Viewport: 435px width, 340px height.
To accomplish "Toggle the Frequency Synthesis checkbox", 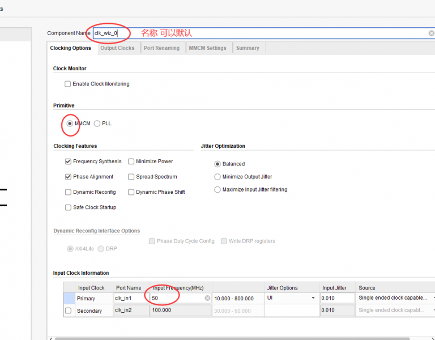I will click(69, 161).
